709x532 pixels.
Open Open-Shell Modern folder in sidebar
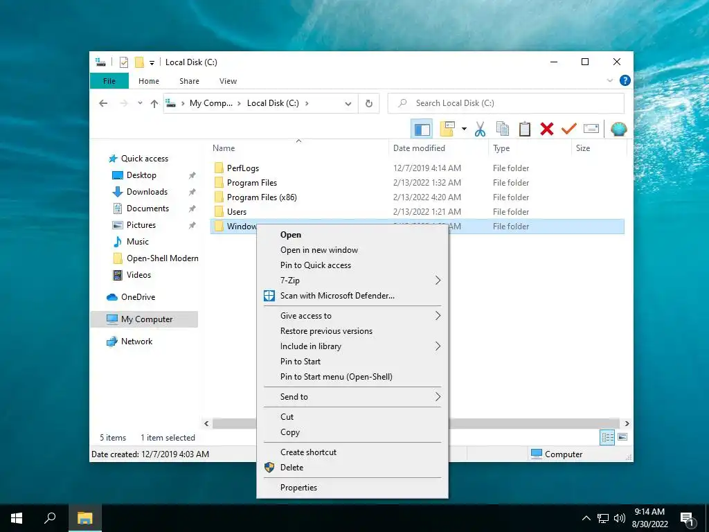tap(162, 258)
